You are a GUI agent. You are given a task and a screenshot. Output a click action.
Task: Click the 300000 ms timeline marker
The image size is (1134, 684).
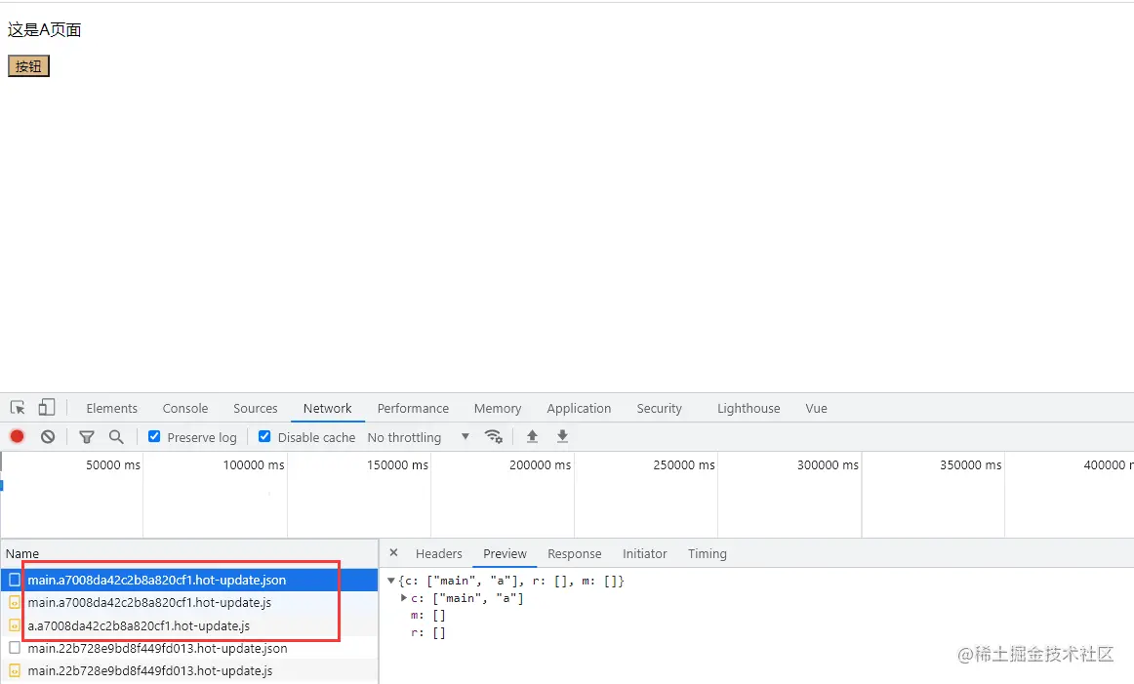[829, 464]
